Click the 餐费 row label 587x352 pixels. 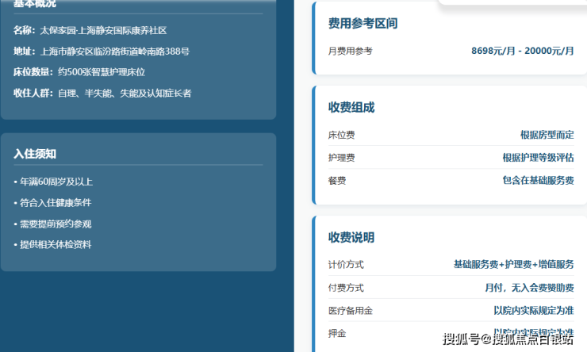tap(337, 181)
